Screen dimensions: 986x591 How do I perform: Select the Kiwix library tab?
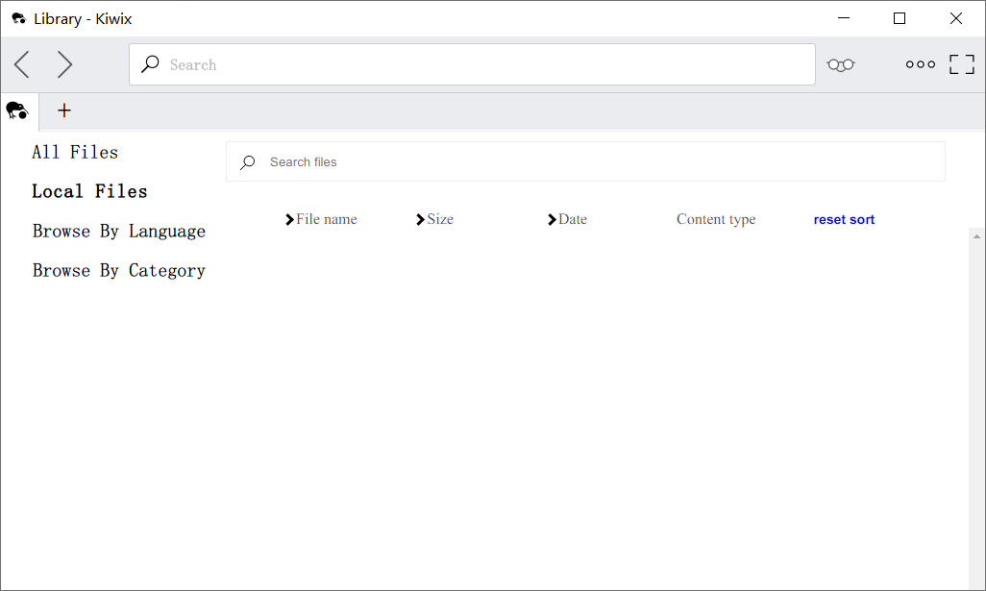click(17, 111)
